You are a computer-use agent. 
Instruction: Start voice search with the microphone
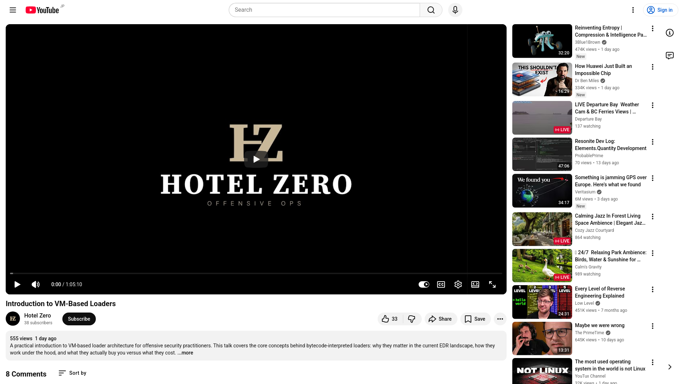[x=455, y=10]
